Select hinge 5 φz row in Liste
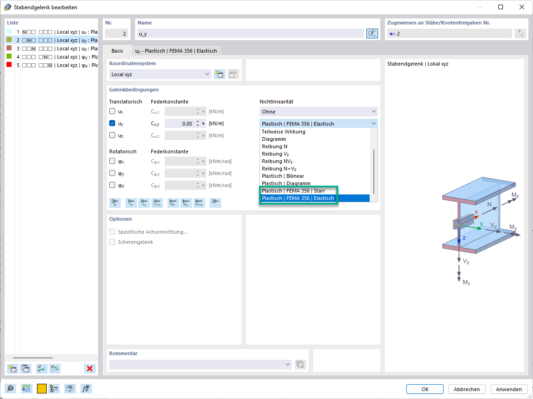Viewport: 533px width, 399px height. point(52,65)
